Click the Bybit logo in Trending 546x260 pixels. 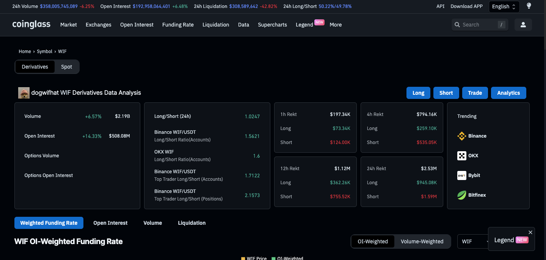click(x=461, y=175)
